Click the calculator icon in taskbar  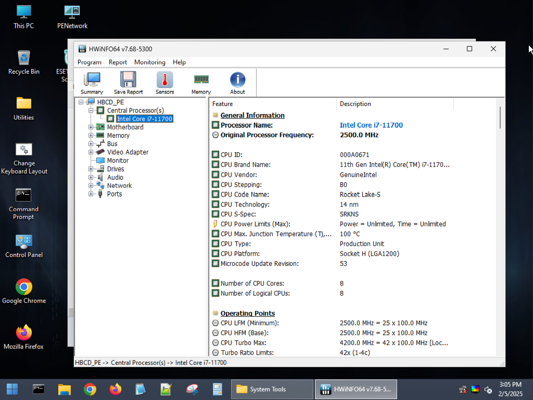(217, 389)
